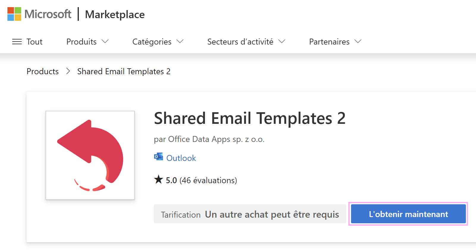The image size is (476, 250).
Task: Expand the Catégories chevron
Action: (x=180, y=42)
